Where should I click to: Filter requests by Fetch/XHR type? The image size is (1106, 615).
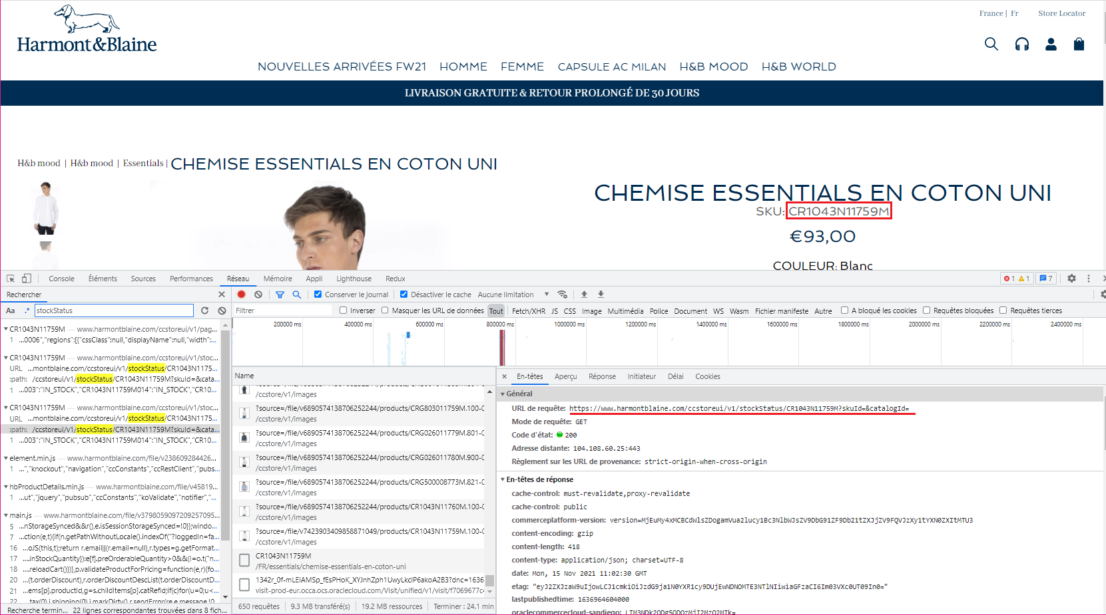(x=528, y=310)
